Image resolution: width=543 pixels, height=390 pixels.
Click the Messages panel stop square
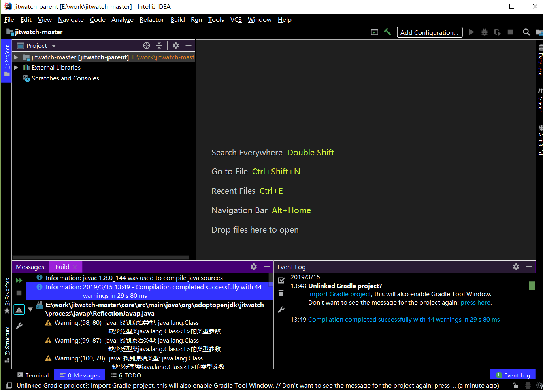click(x=19, y=293)
